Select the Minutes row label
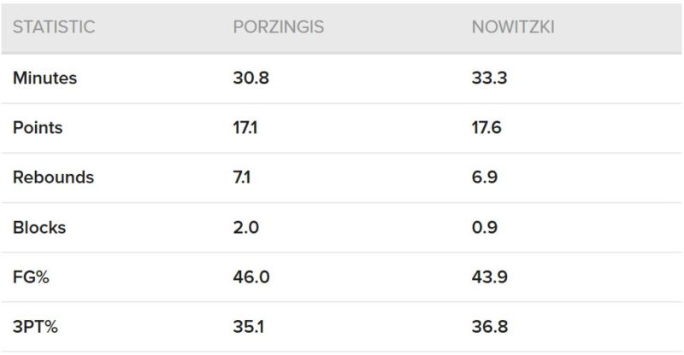The width and height of the screenshot is (684, 355). (x=44, y=79)
